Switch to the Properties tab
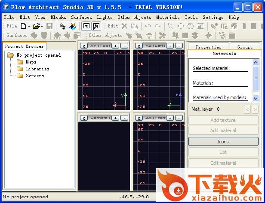Viewport: 265px width, 203px height. click(x=208, y=47)
